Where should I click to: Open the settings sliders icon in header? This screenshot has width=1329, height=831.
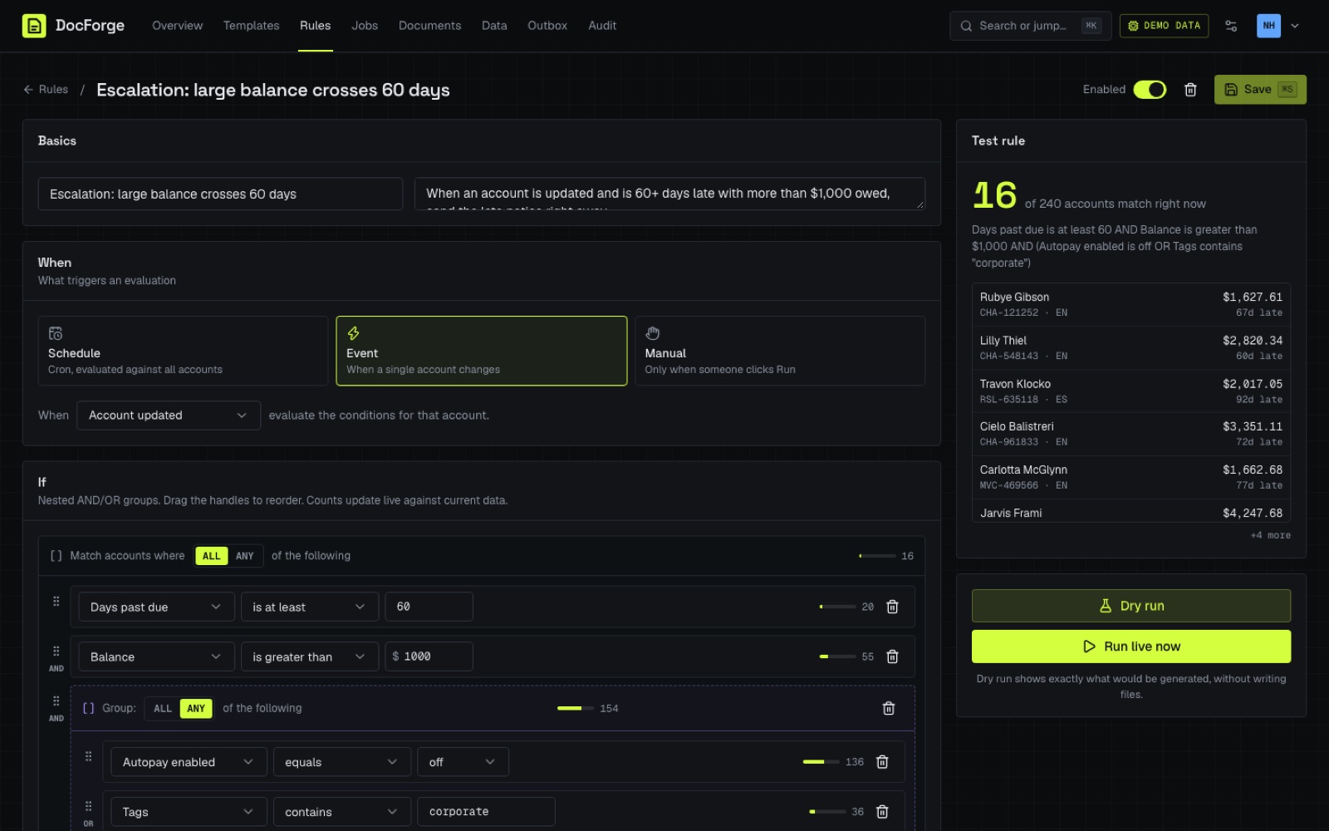1231,26
